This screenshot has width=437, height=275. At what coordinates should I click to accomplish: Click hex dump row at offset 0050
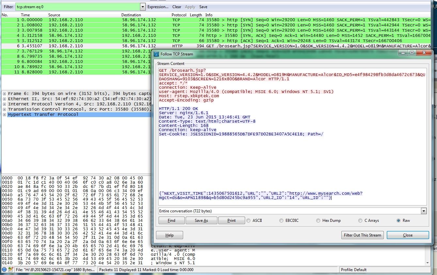[72, 199]
